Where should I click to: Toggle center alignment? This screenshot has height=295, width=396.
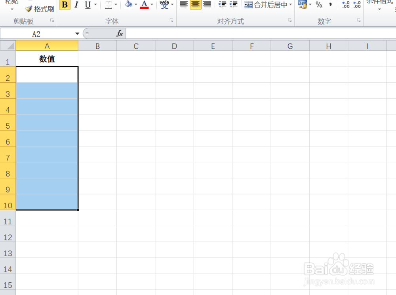pyautogui.click(x=195, y=4)
